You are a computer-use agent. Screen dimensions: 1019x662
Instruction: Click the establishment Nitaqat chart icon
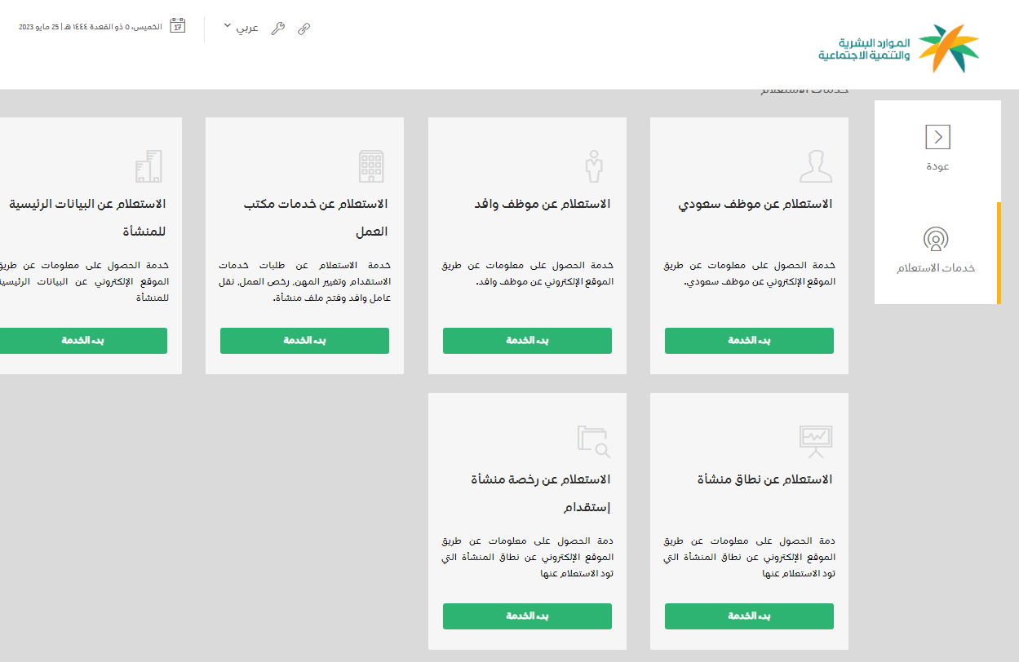coord(816,441)
